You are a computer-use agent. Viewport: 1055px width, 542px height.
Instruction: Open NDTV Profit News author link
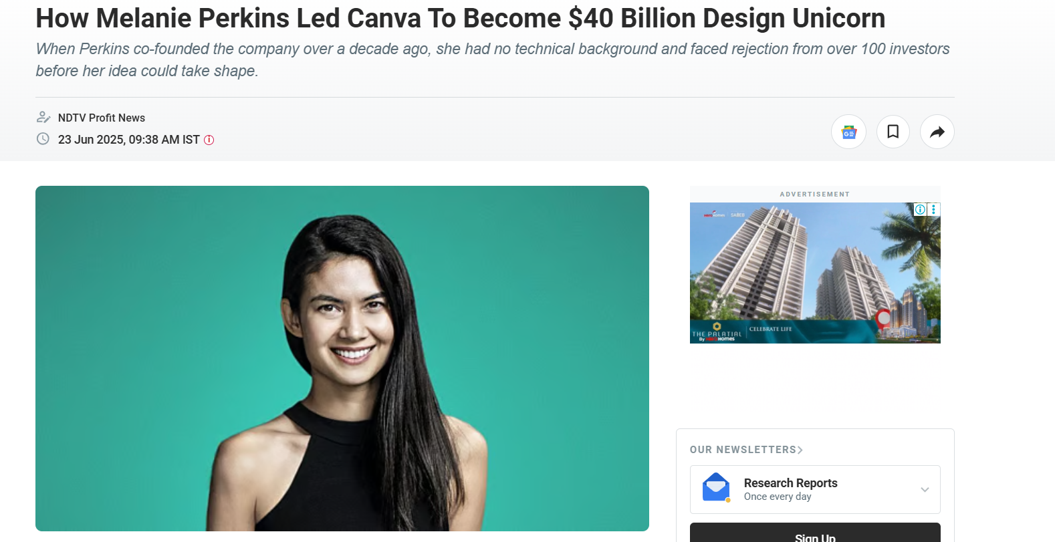[102, 118]
